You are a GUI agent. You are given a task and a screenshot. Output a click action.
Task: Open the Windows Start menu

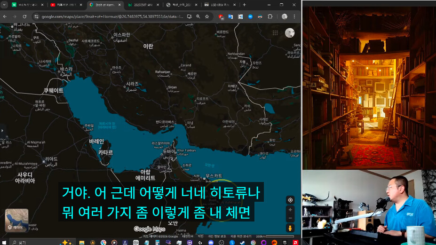[4, 243]
